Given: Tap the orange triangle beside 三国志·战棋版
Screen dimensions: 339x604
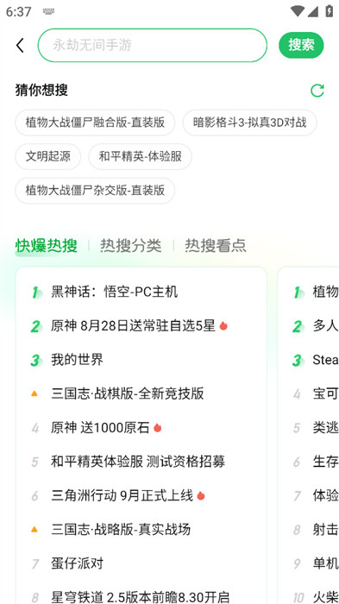Looking at the screenshot, I should [x=35, y=393].
